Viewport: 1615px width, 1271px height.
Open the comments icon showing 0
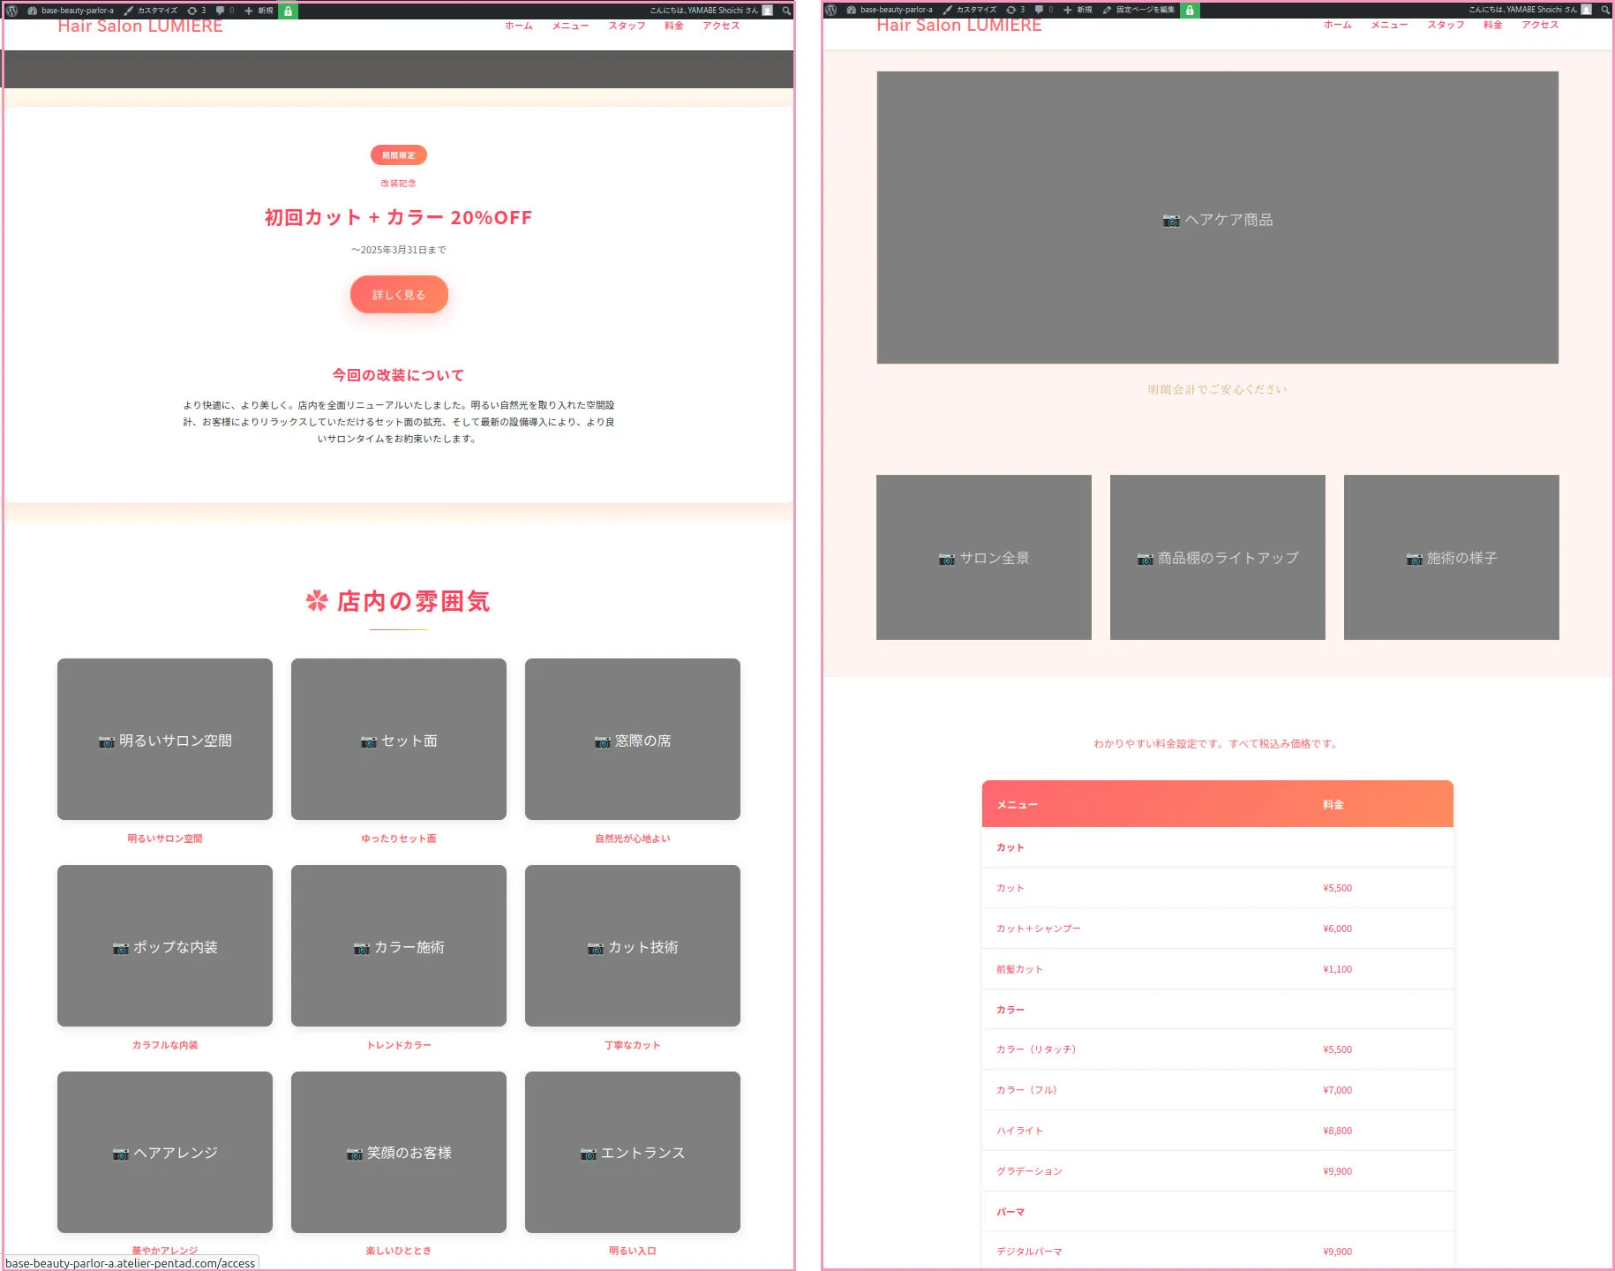point(222,10)
